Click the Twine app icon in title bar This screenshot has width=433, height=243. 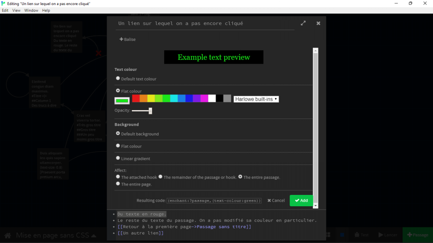(3, 3)
